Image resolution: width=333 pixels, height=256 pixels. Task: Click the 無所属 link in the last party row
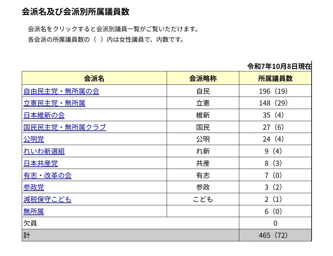pos(34,211)
